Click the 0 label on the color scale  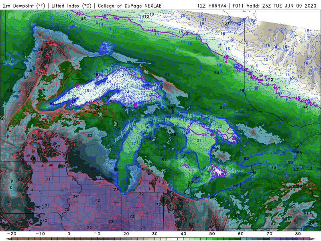(69, 234)
